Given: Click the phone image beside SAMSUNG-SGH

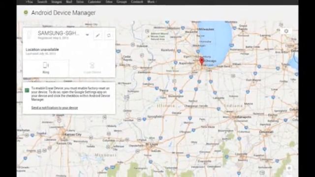Looking at the screenshot, I should click(x=30, y=35).
